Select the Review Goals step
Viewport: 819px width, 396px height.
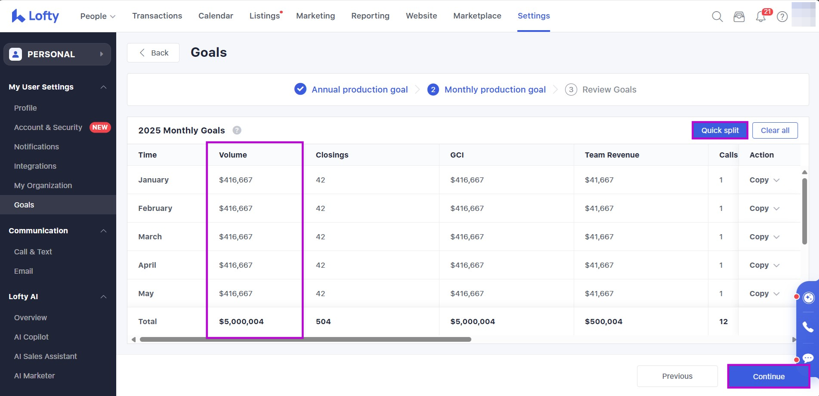tap(609, 90)
